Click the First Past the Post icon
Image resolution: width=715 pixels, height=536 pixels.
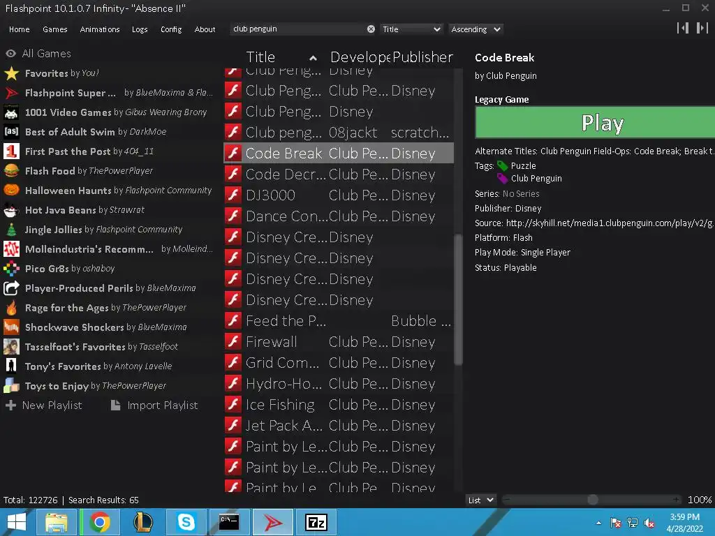pyautogui.click(x=11, y=151)
